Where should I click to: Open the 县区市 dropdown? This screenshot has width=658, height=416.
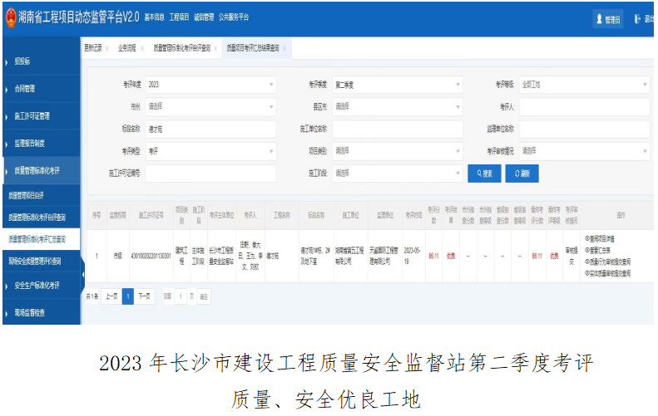click(x=398, y=107)
